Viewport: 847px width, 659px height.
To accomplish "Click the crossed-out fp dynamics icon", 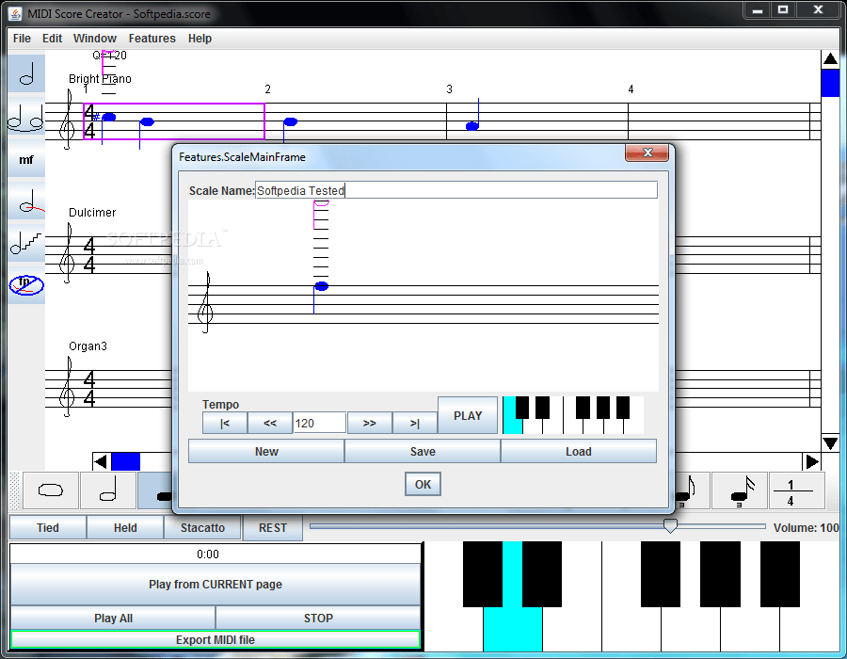I will [x=25, y=286].
